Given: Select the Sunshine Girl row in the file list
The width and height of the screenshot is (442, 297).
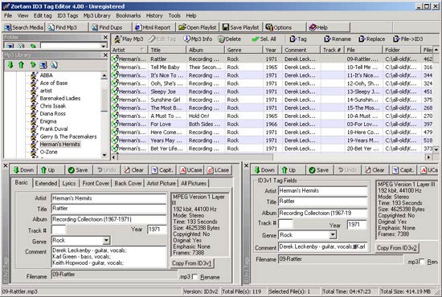Looking at the screenshot, I should pyautogui.click(x=272, y=100).
